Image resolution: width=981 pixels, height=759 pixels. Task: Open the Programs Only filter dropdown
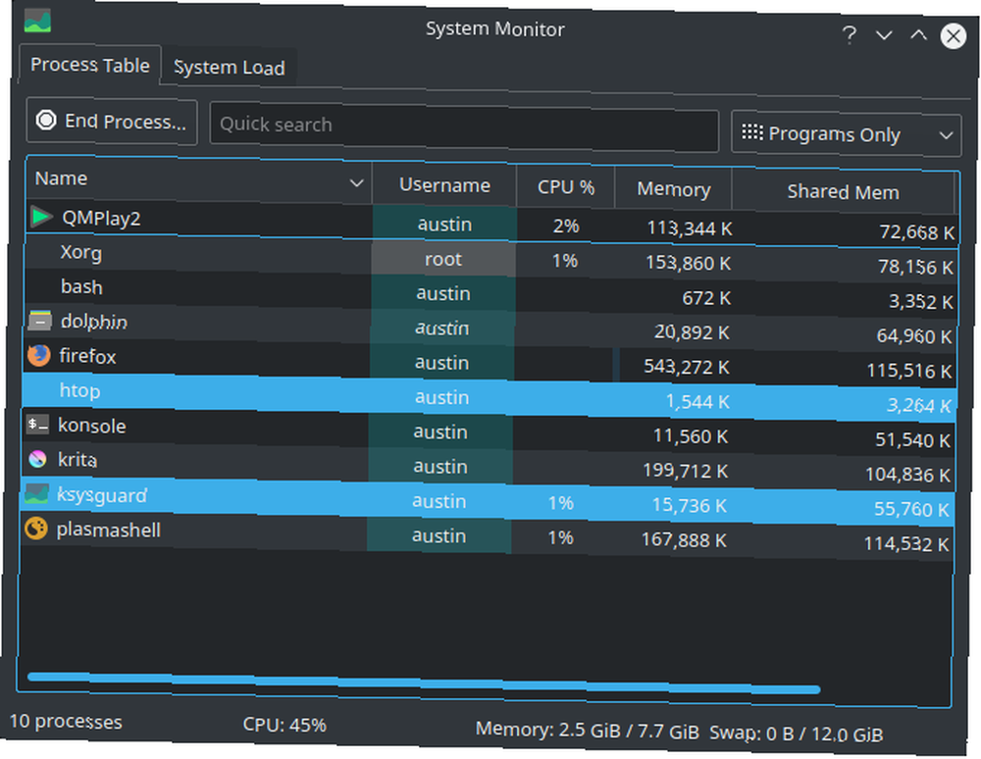pos(846,133)
